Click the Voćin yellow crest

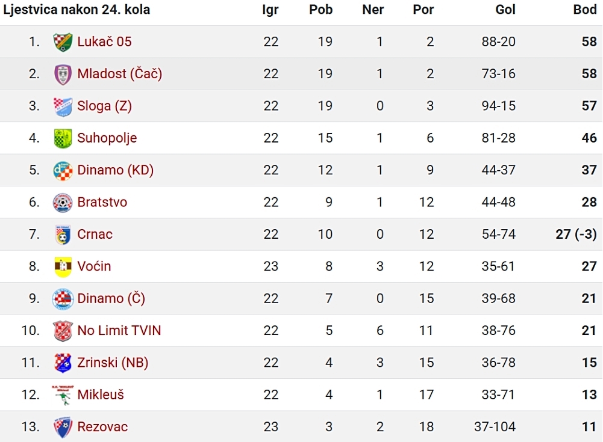[x=63, y=266]
